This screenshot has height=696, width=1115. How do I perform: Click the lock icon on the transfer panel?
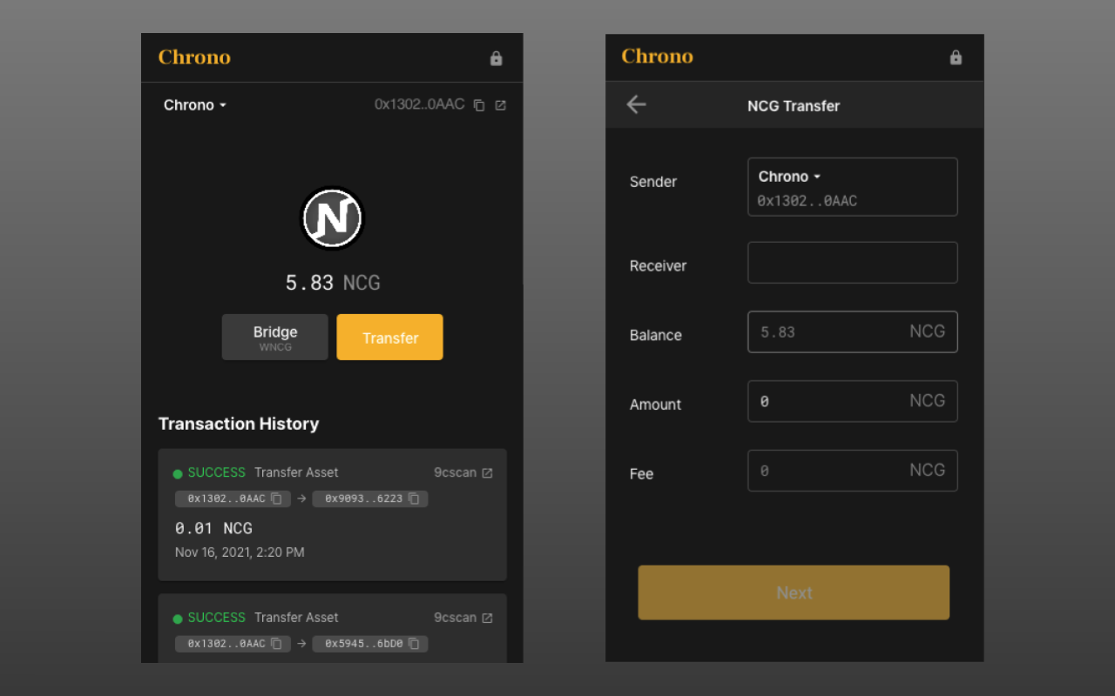click(956, 57)
